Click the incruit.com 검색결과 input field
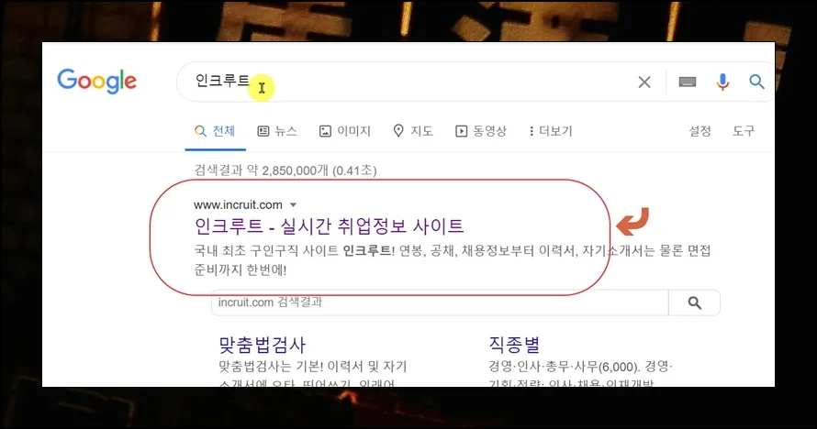 (x=440, y=302)
